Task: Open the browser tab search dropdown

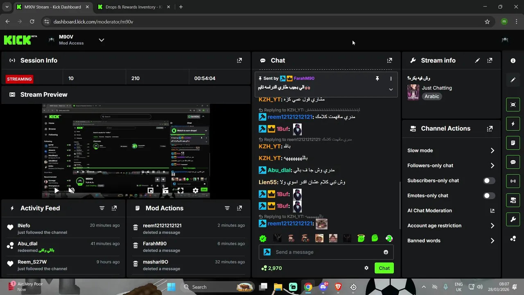Action: pyautogui.click(x=7, y=7)
